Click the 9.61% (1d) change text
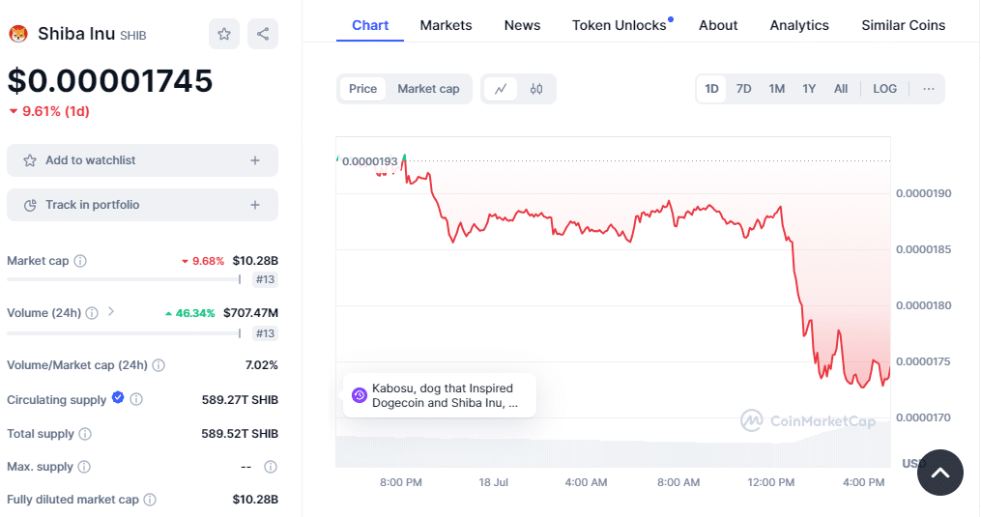This screenshot has width=981, height=517. click(x=56, y=111)
